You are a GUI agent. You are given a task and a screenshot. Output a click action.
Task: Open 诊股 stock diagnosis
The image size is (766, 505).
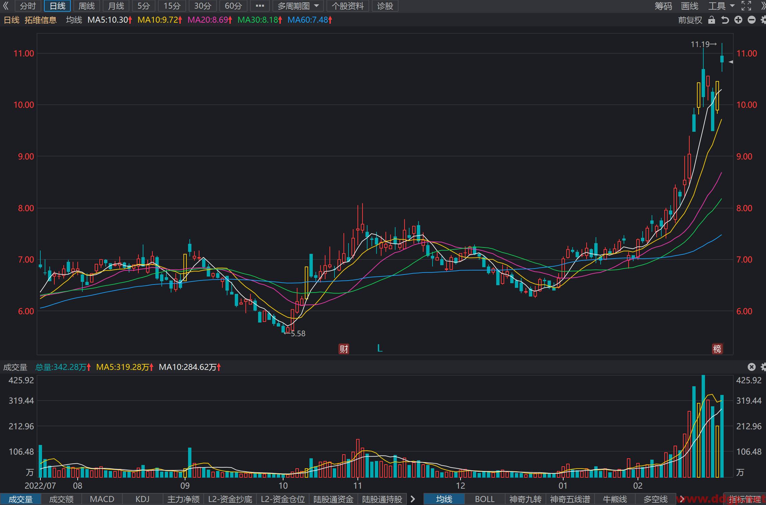coord(385,6)
